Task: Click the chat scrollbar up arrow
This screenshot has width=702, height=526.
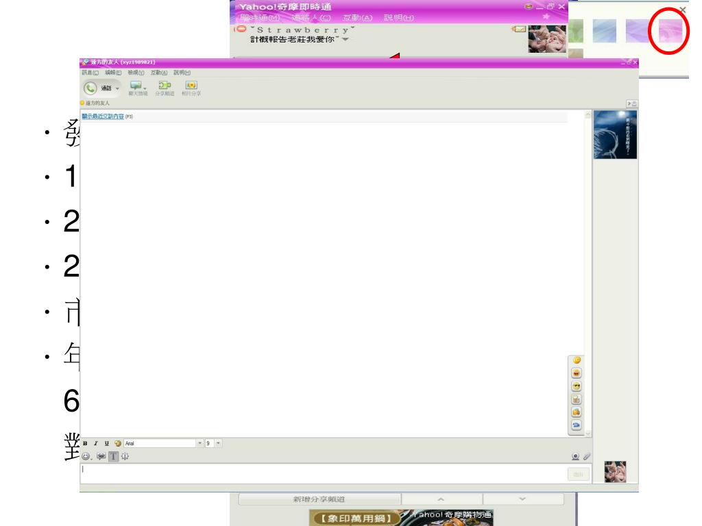Action: (588, 115)
